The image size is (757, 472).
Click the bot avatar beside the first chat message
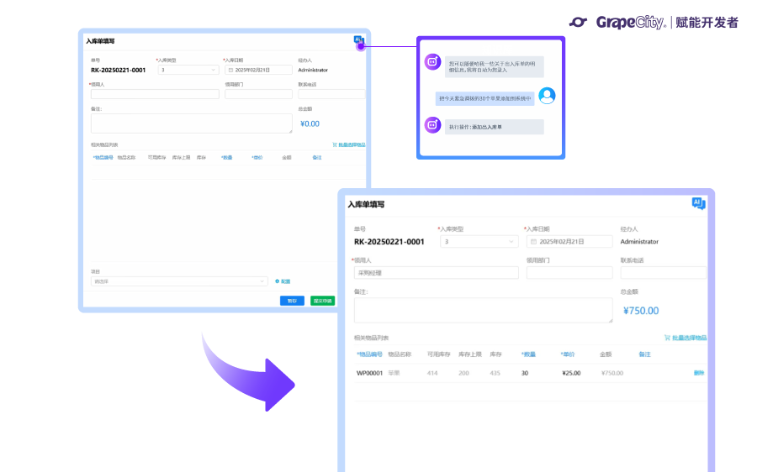(432, 61)
